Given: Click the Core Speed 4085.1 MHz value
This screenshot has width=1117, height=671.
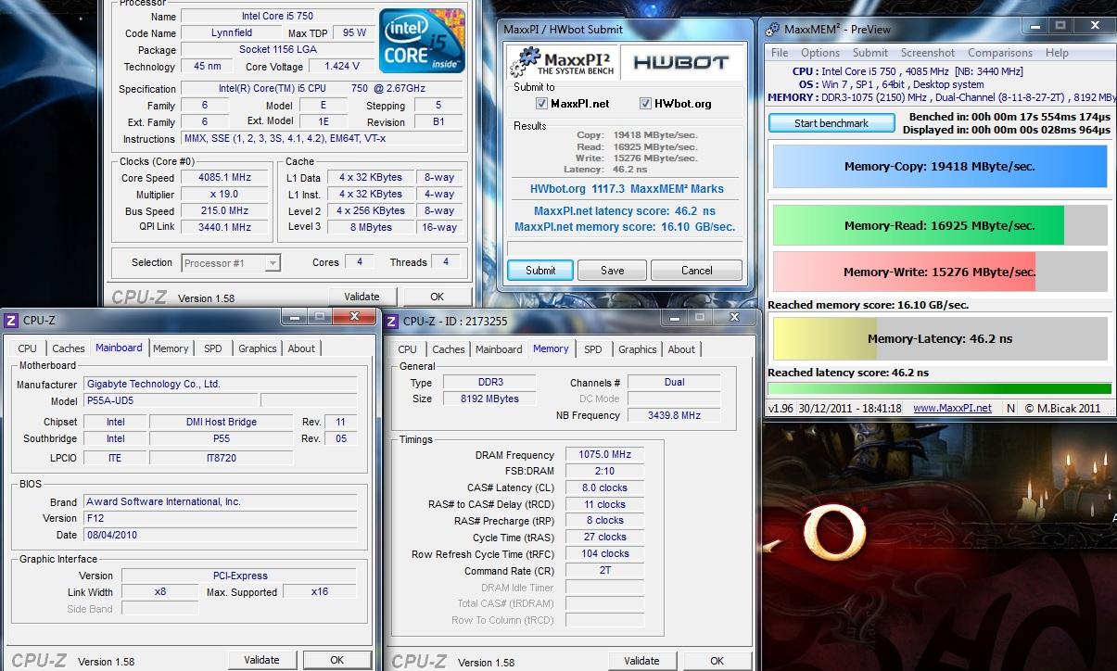Looking at the screenshot, I should pyautogui.click(x=224, y=177).
